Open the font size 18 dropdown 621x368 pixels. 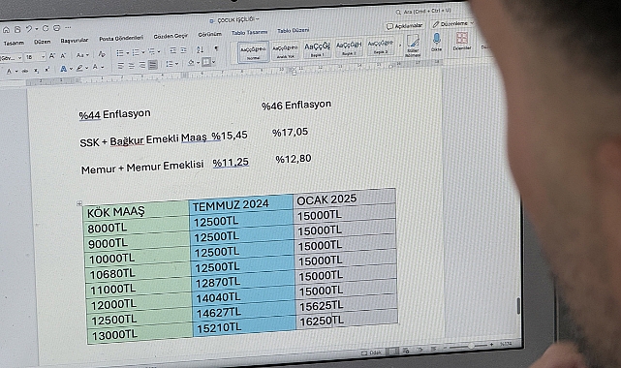[x=35, y=57]
